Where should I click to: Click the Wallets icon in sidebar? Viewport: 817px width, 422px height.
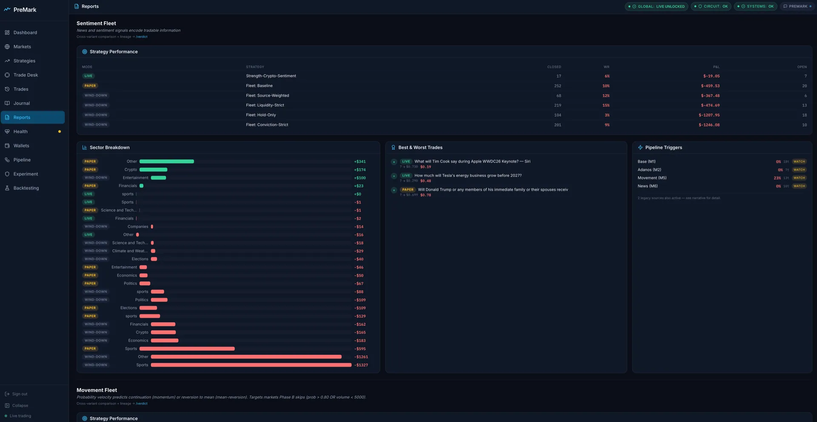(x=7, y=145)
